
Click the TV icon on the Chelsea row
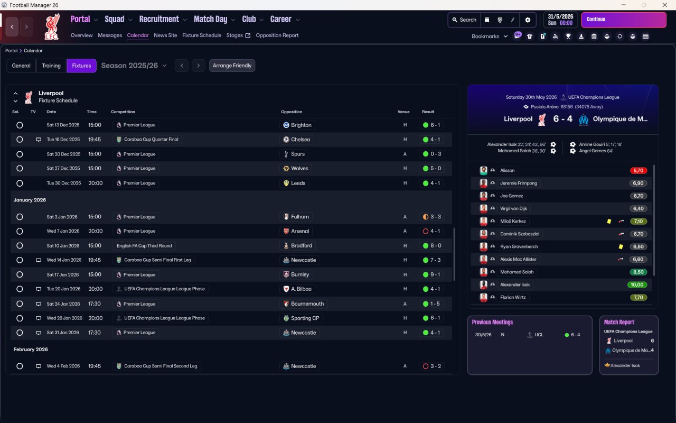(x=38, y=140)
